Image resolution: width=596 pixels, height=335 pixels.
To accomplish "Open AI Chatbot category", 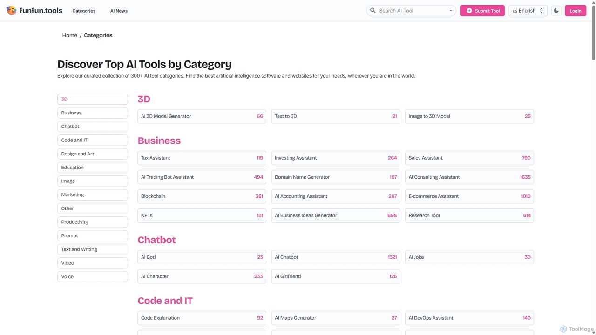I will (335, 257).
